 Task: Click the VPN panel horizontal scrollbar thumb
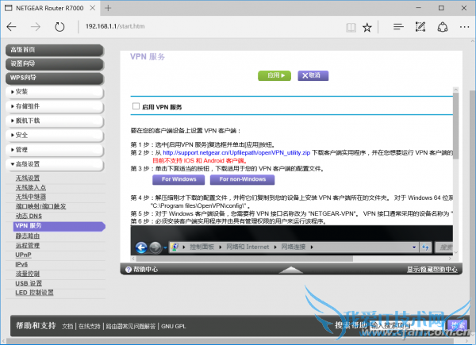click(x=244, y=259)
